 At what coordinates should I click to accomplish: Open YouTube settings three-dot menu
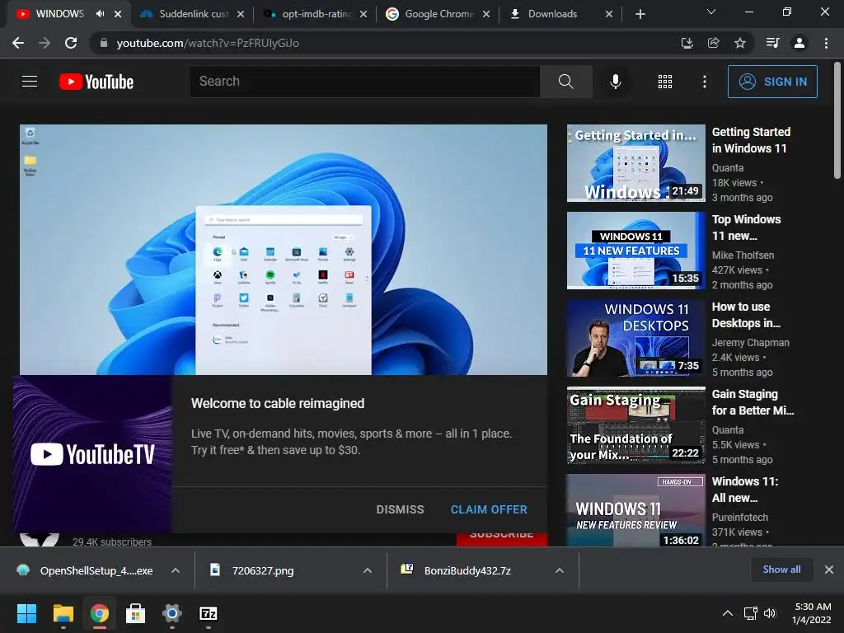(x=704, y=82)
